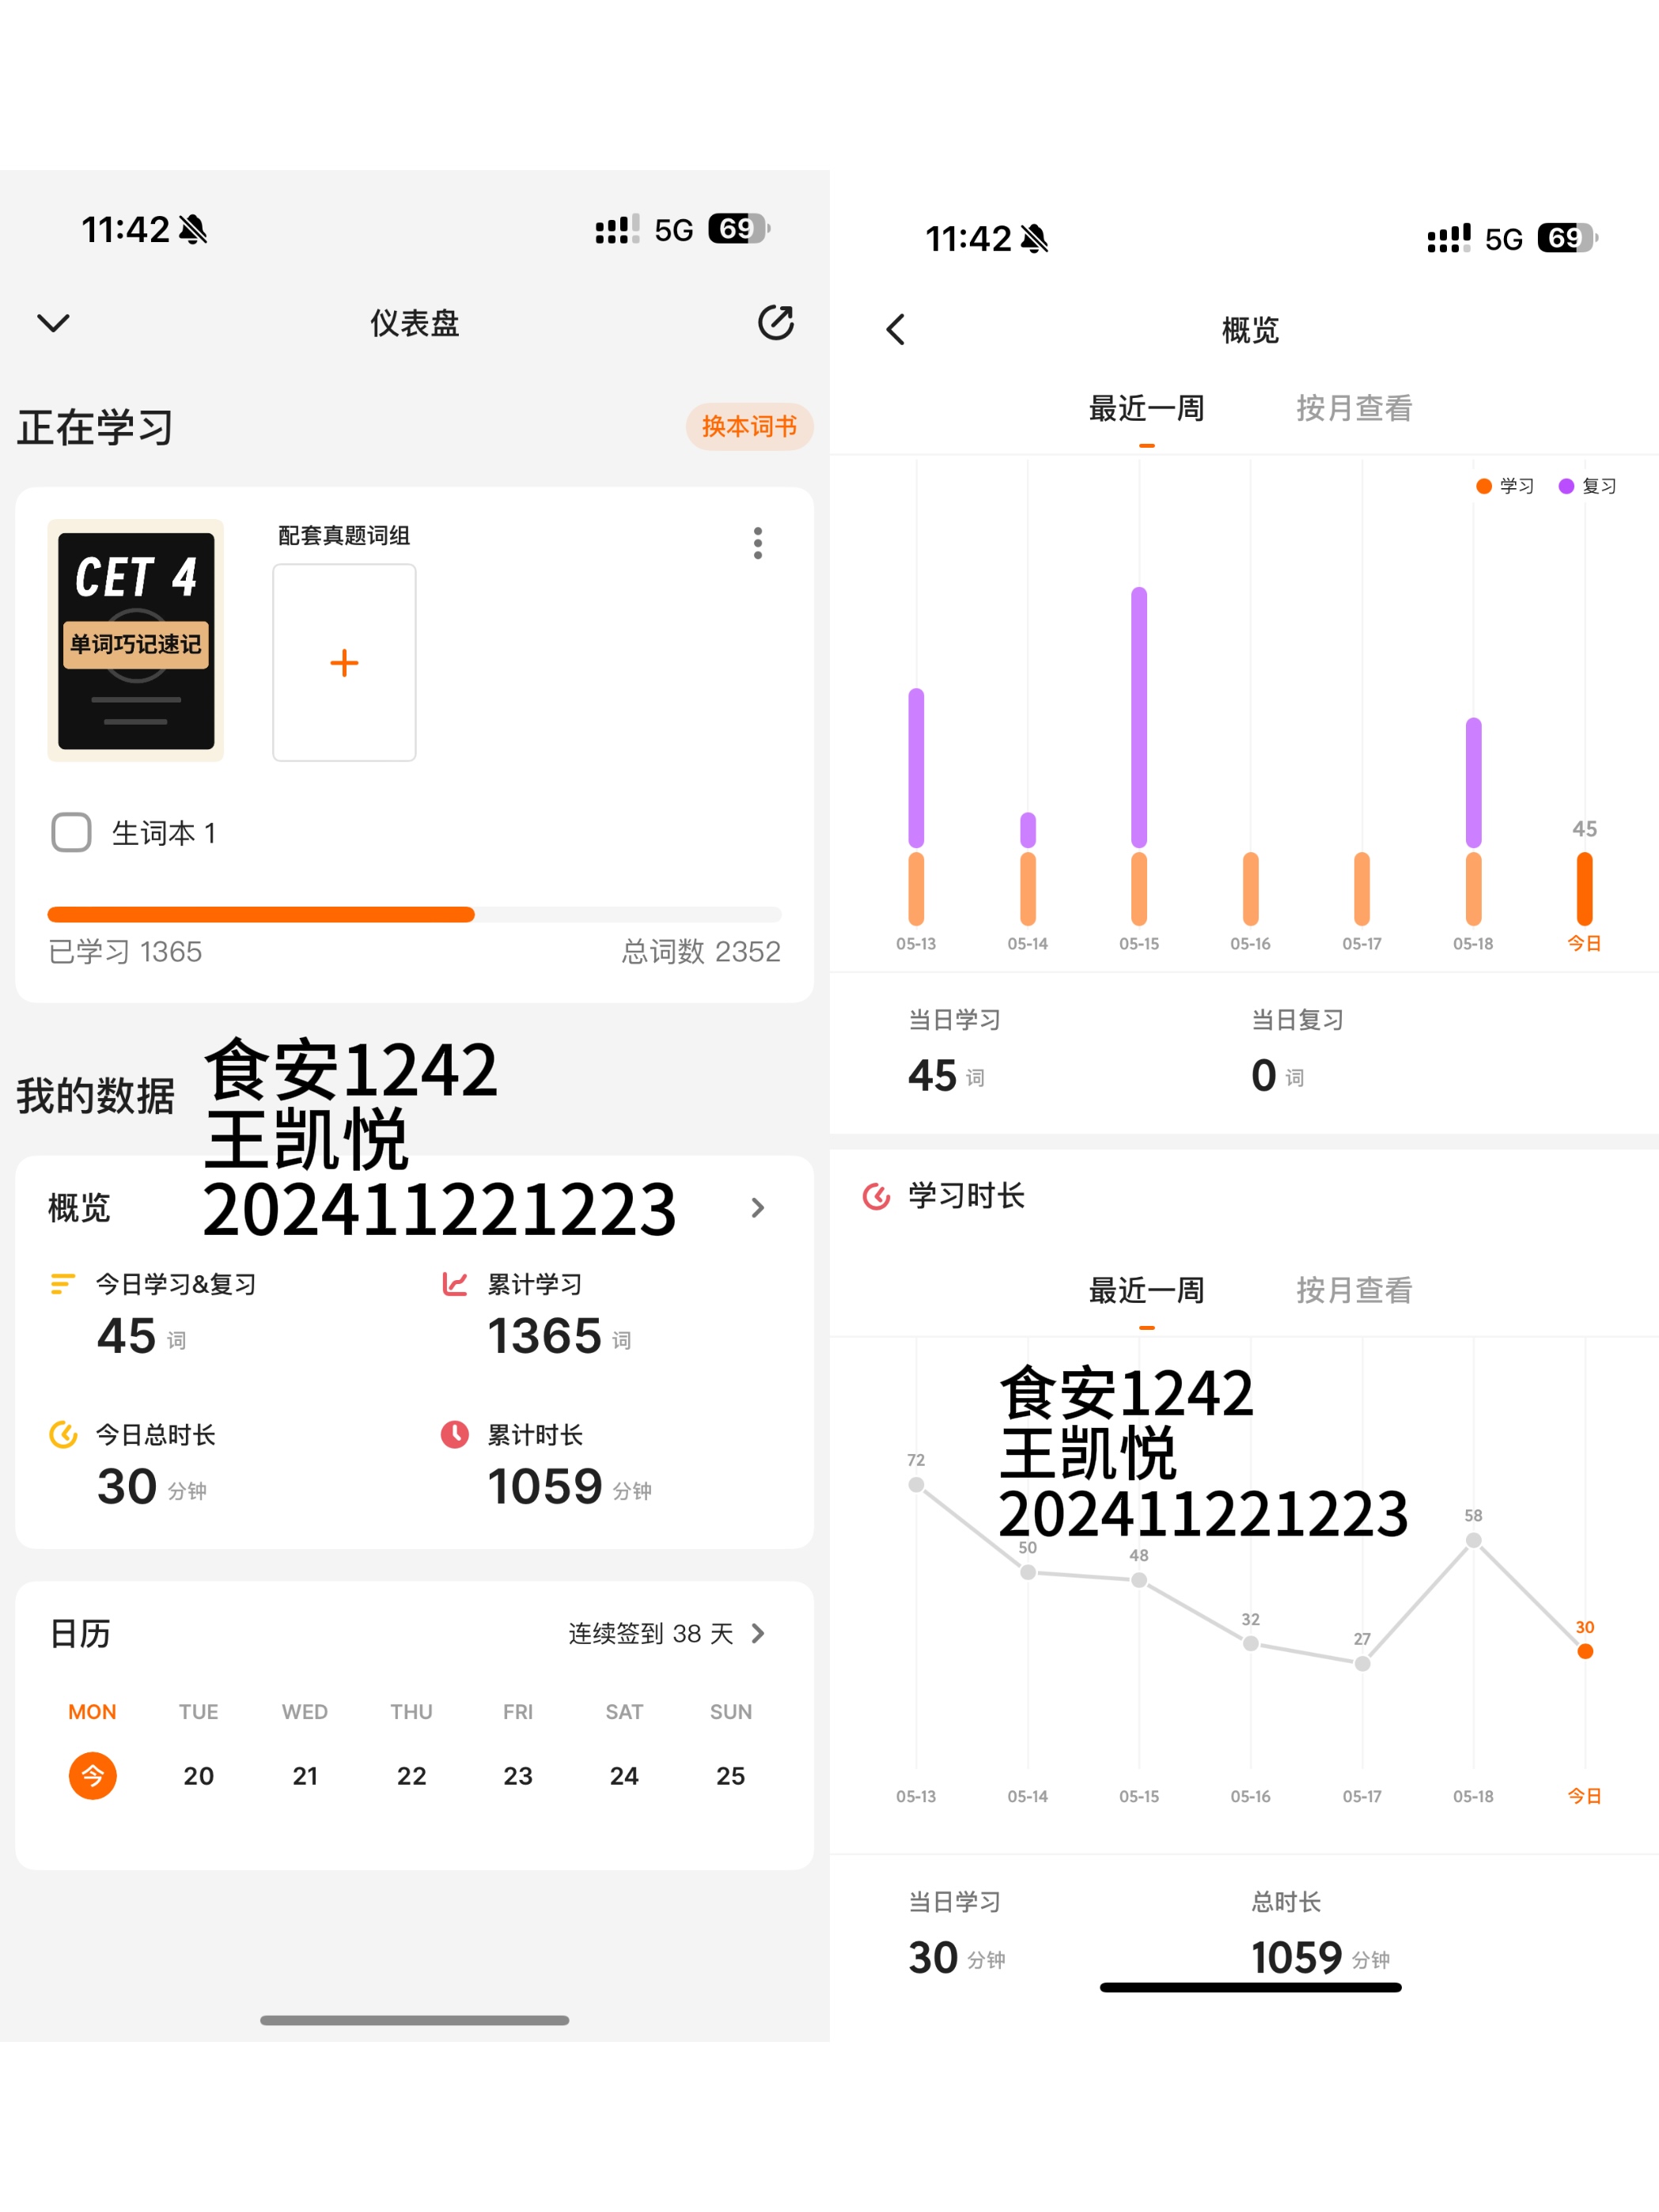The image size is (1659, 2212).
Task: Select today's orange 今 calendar marker
Action: click(92, 1775)
